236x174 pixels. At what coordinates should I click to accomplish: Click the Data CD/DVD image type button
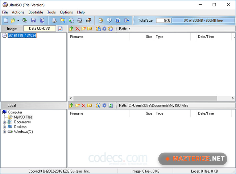click(40, 28)
